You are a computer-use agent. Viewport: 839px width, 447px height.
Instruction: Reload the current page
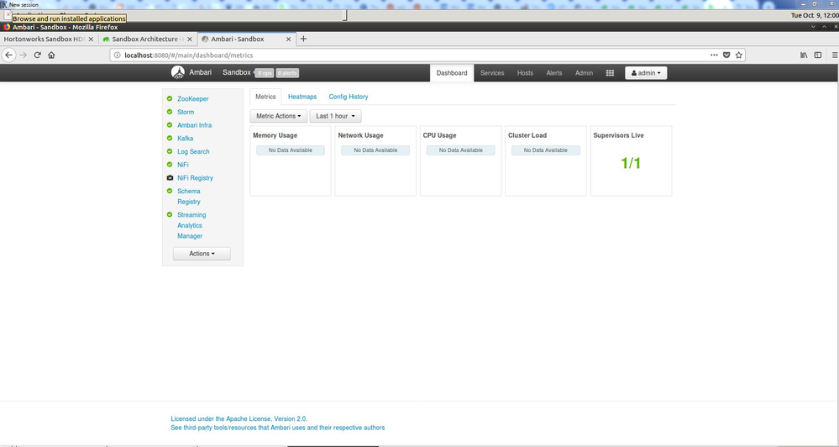[38, 55]
